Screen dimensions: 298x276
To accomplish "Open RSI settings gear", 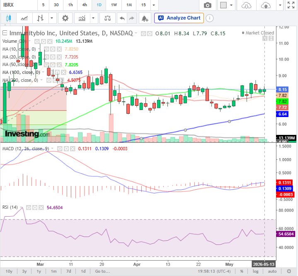I will pyautogui.click(x=35, y=208).
